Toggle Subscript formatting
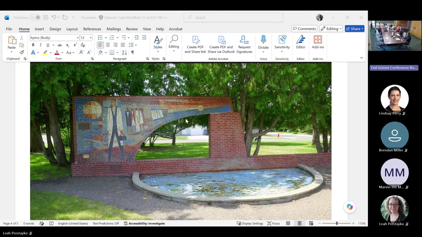 [67, 45]
